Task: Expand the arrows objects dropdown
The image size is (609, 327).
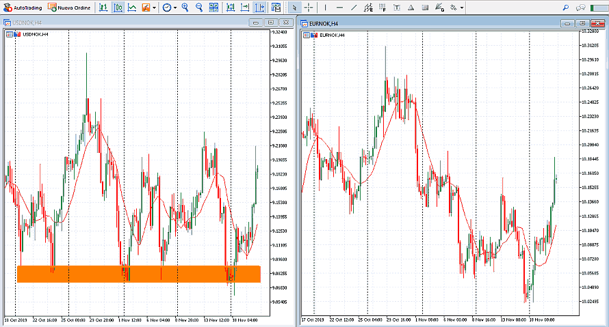Action: (462, 8)
